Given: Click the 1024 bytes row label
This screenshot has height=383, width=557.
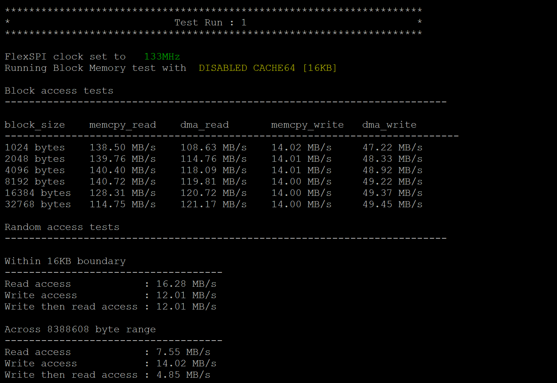Looking at the screenshot, I should coord(34,147).
